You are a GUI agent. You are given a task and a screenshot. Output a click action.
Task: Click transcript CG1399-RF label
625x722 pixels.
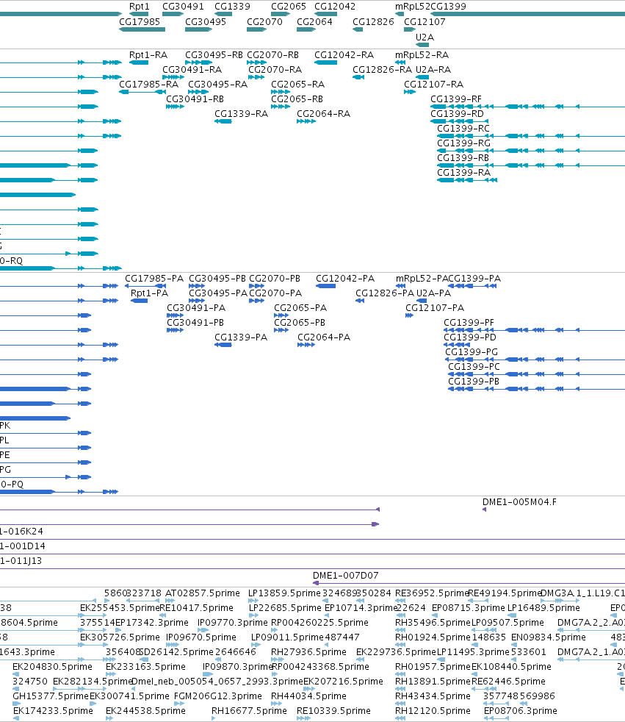[456, 99]
